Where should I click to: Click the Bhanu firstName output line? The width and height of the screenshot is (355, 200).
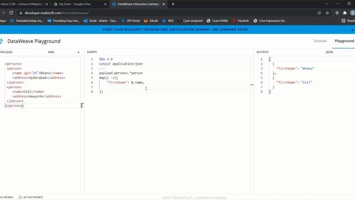pos(295,68)
